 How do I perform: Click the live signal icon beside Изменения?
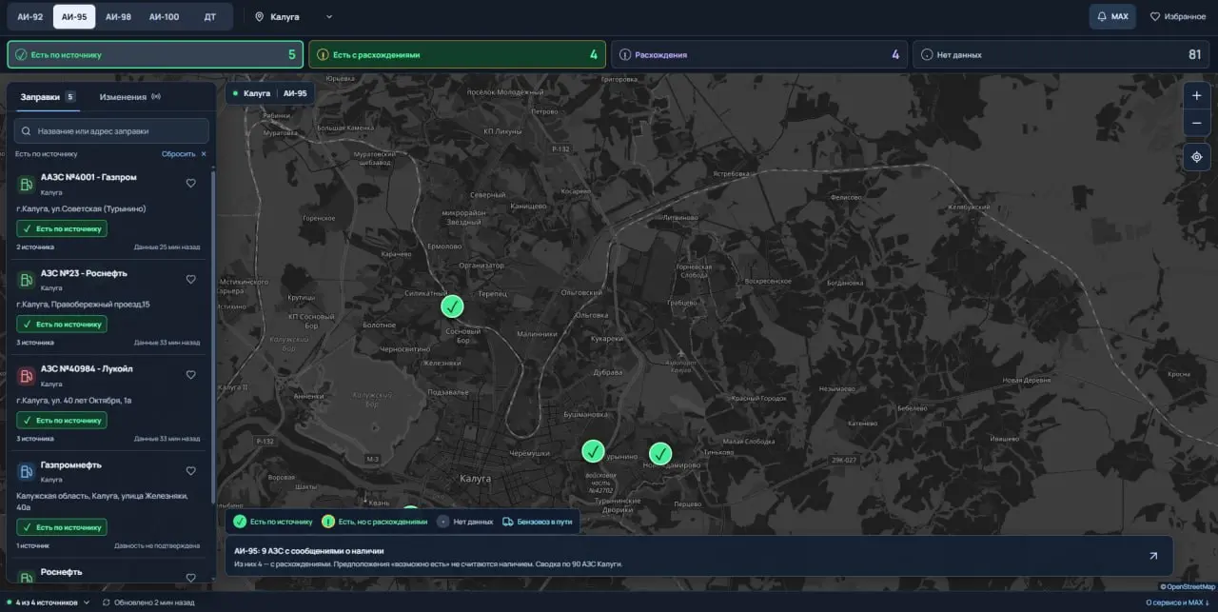(156, 96)
